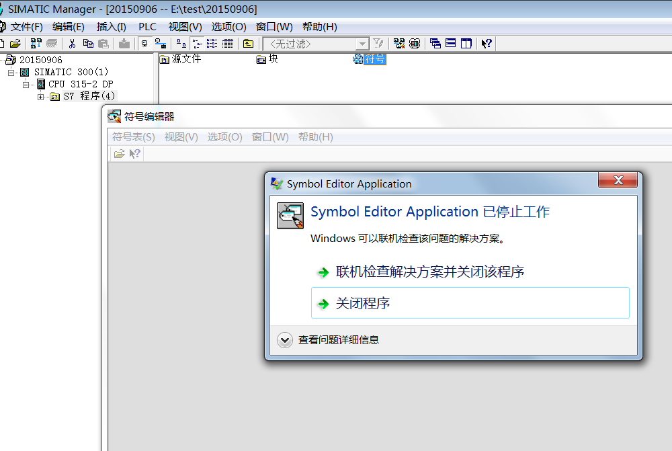Click the Accessible Nodes toolbar icon

click(x=36, y=43)
